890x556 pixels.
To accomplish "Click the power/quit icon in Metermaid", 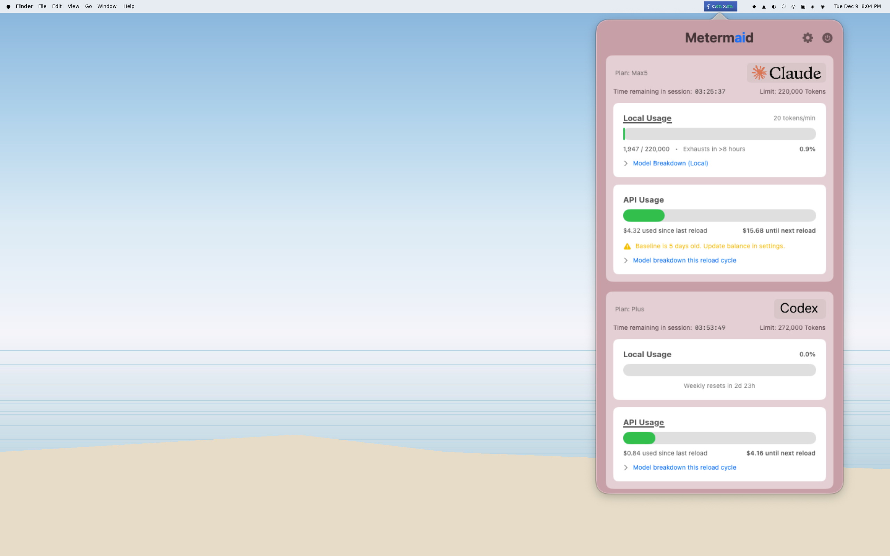I will point(827,38).
